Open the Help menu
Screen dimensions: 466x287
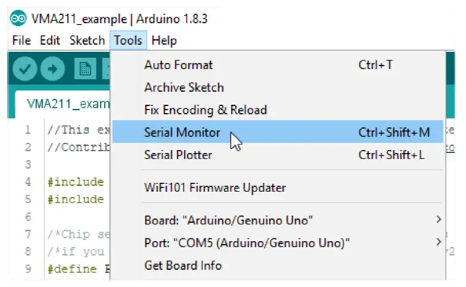164,40
